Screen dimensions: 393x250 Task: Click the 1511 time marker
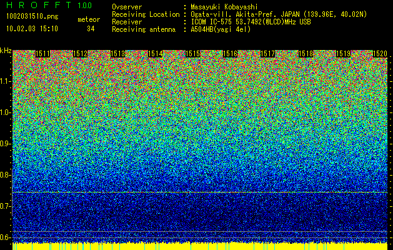coord(42,54)
